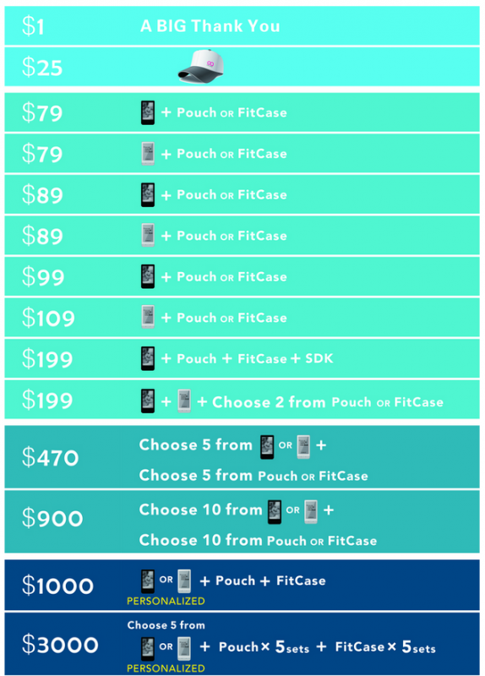Click Choose 10 from Pouch or FitCase text
The height and width of the screenshot is (676, 485).
[x=258, y=540]
